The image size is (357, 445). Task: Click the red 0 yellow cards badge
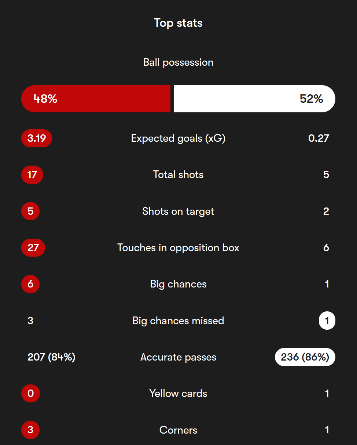click(30, 394)
